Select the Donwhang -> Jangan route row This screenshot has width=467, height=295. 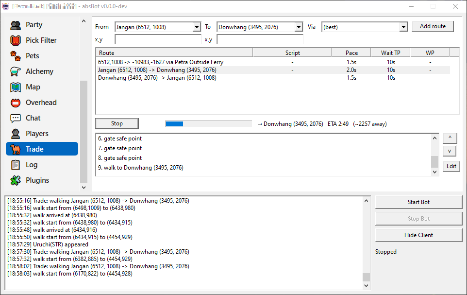point(273,78)
